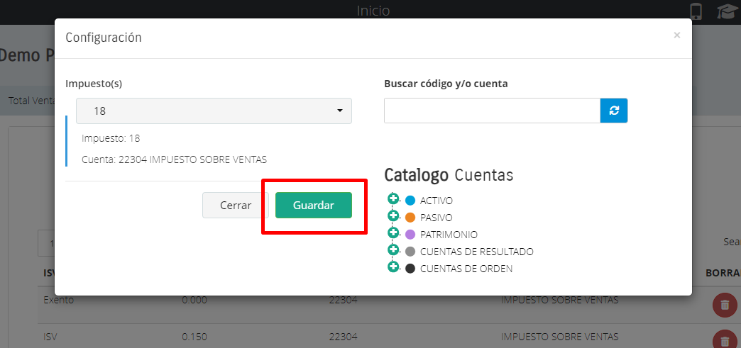This screenshot has width=741, height=348.
Task: Click the blue refresh search icon
Action: (x=614, y=111)
